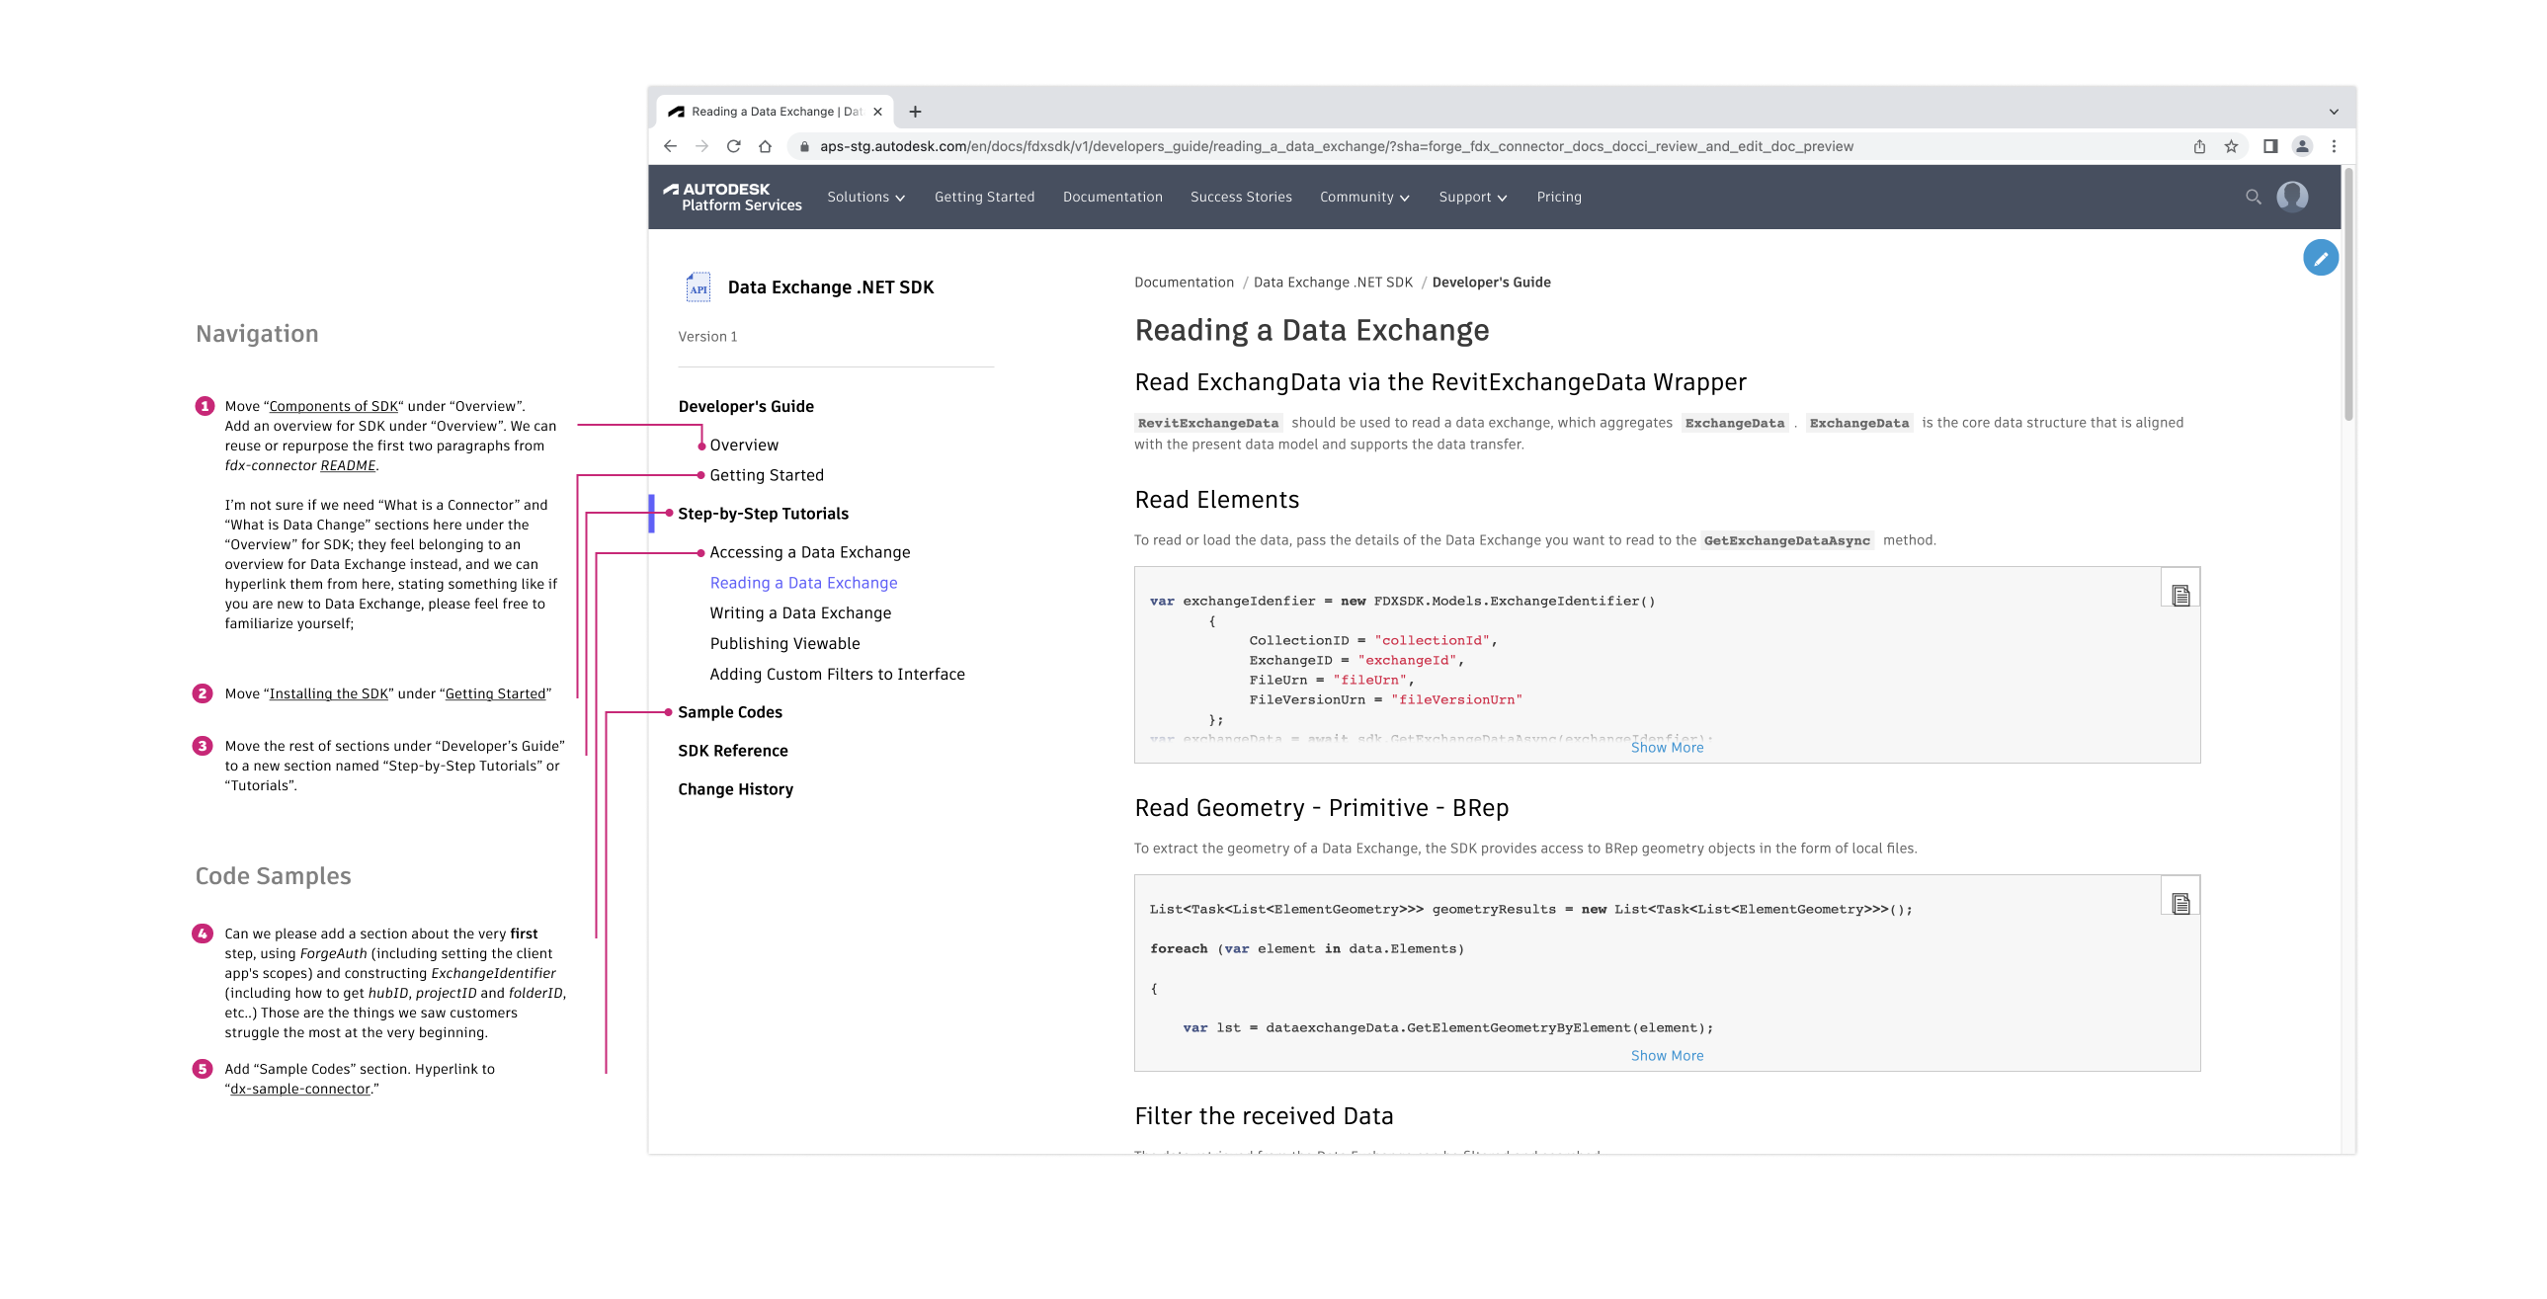The image size is (2547, 1299).
Task: Click the Installing the SDK annotation link
Action: click(328, 694)
